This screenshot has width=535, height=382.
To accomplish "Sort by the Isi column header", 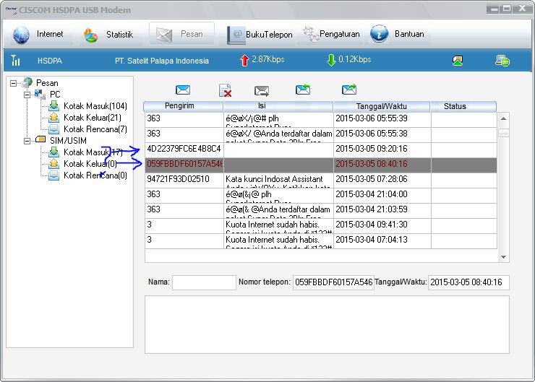I will 278,106.
